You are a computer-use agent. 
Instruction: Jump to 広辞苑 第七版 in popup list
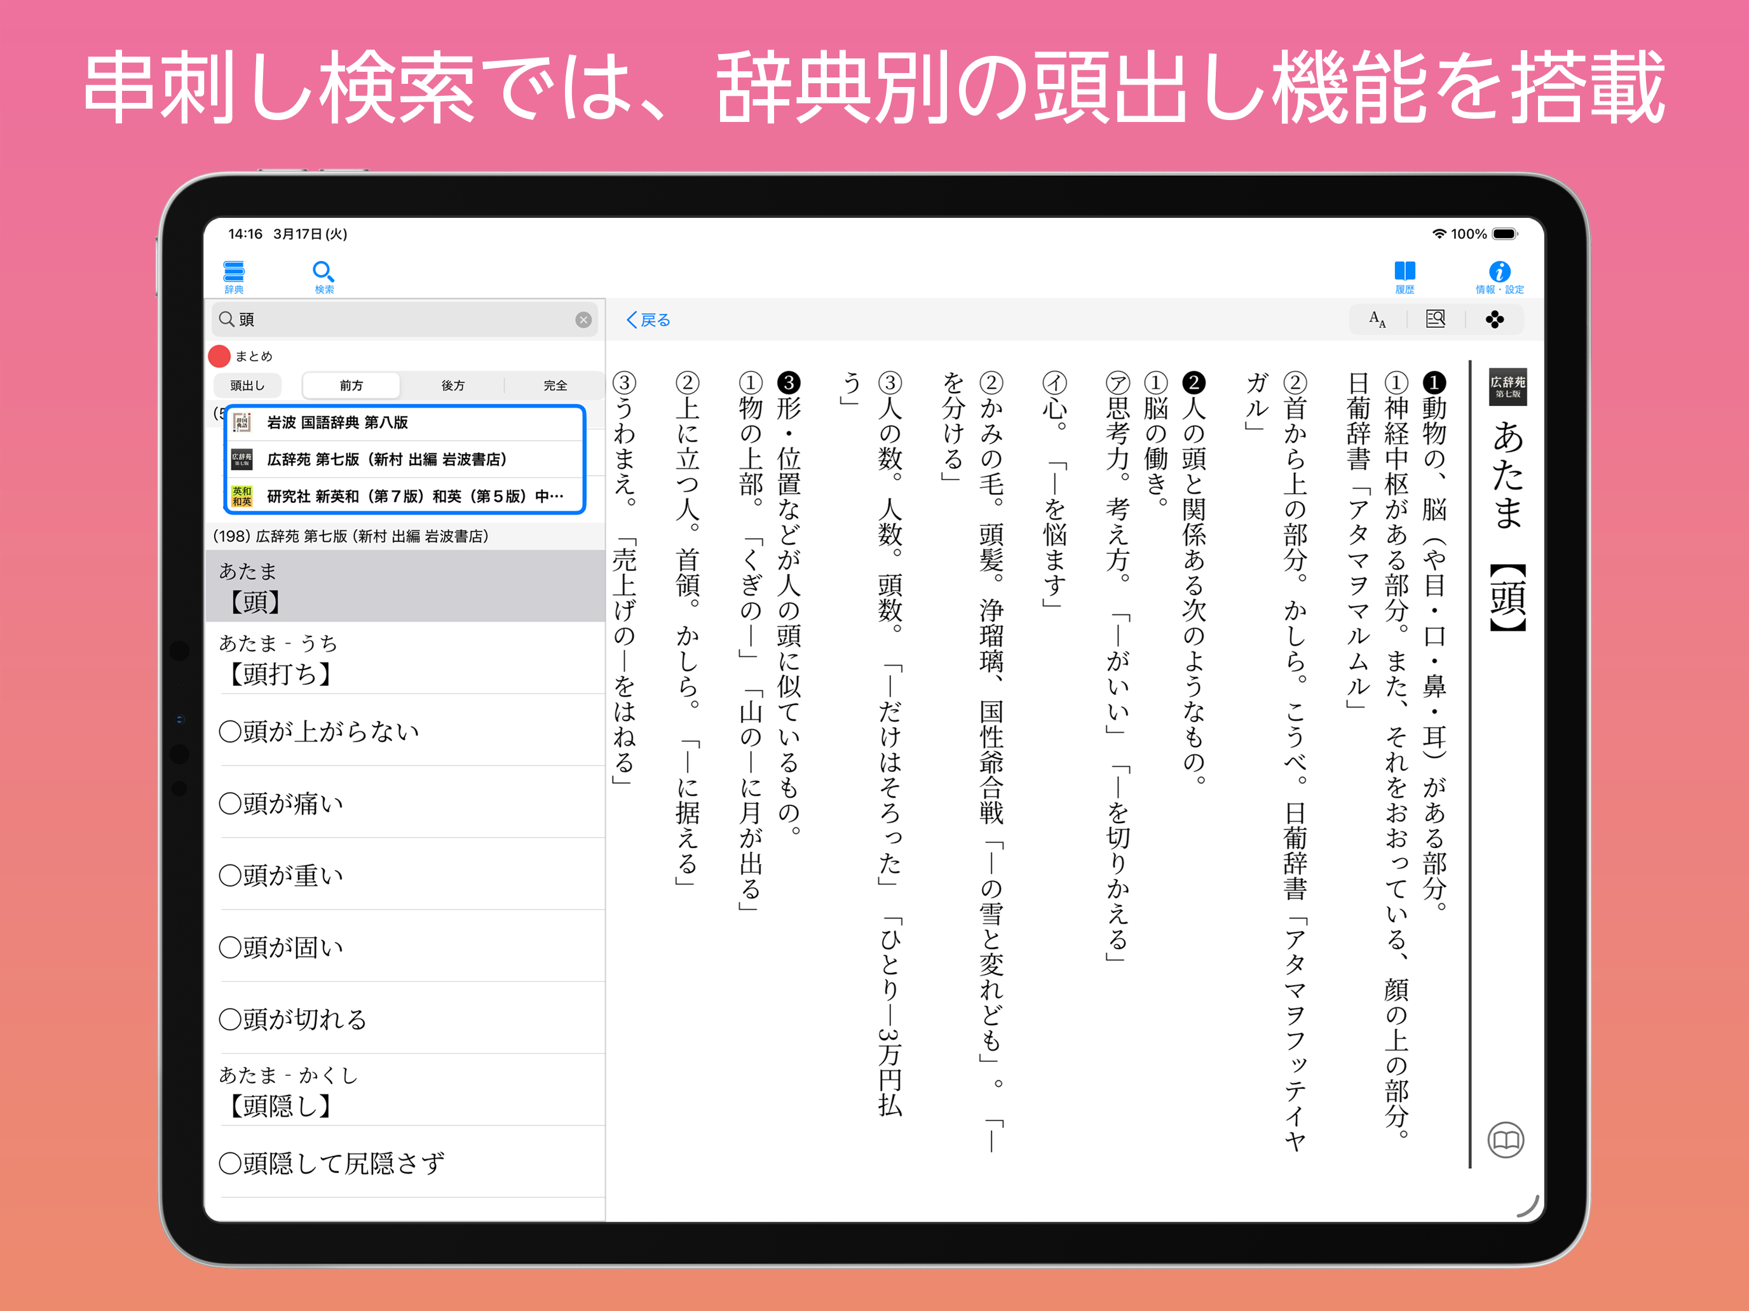click(x=405, y=459)
